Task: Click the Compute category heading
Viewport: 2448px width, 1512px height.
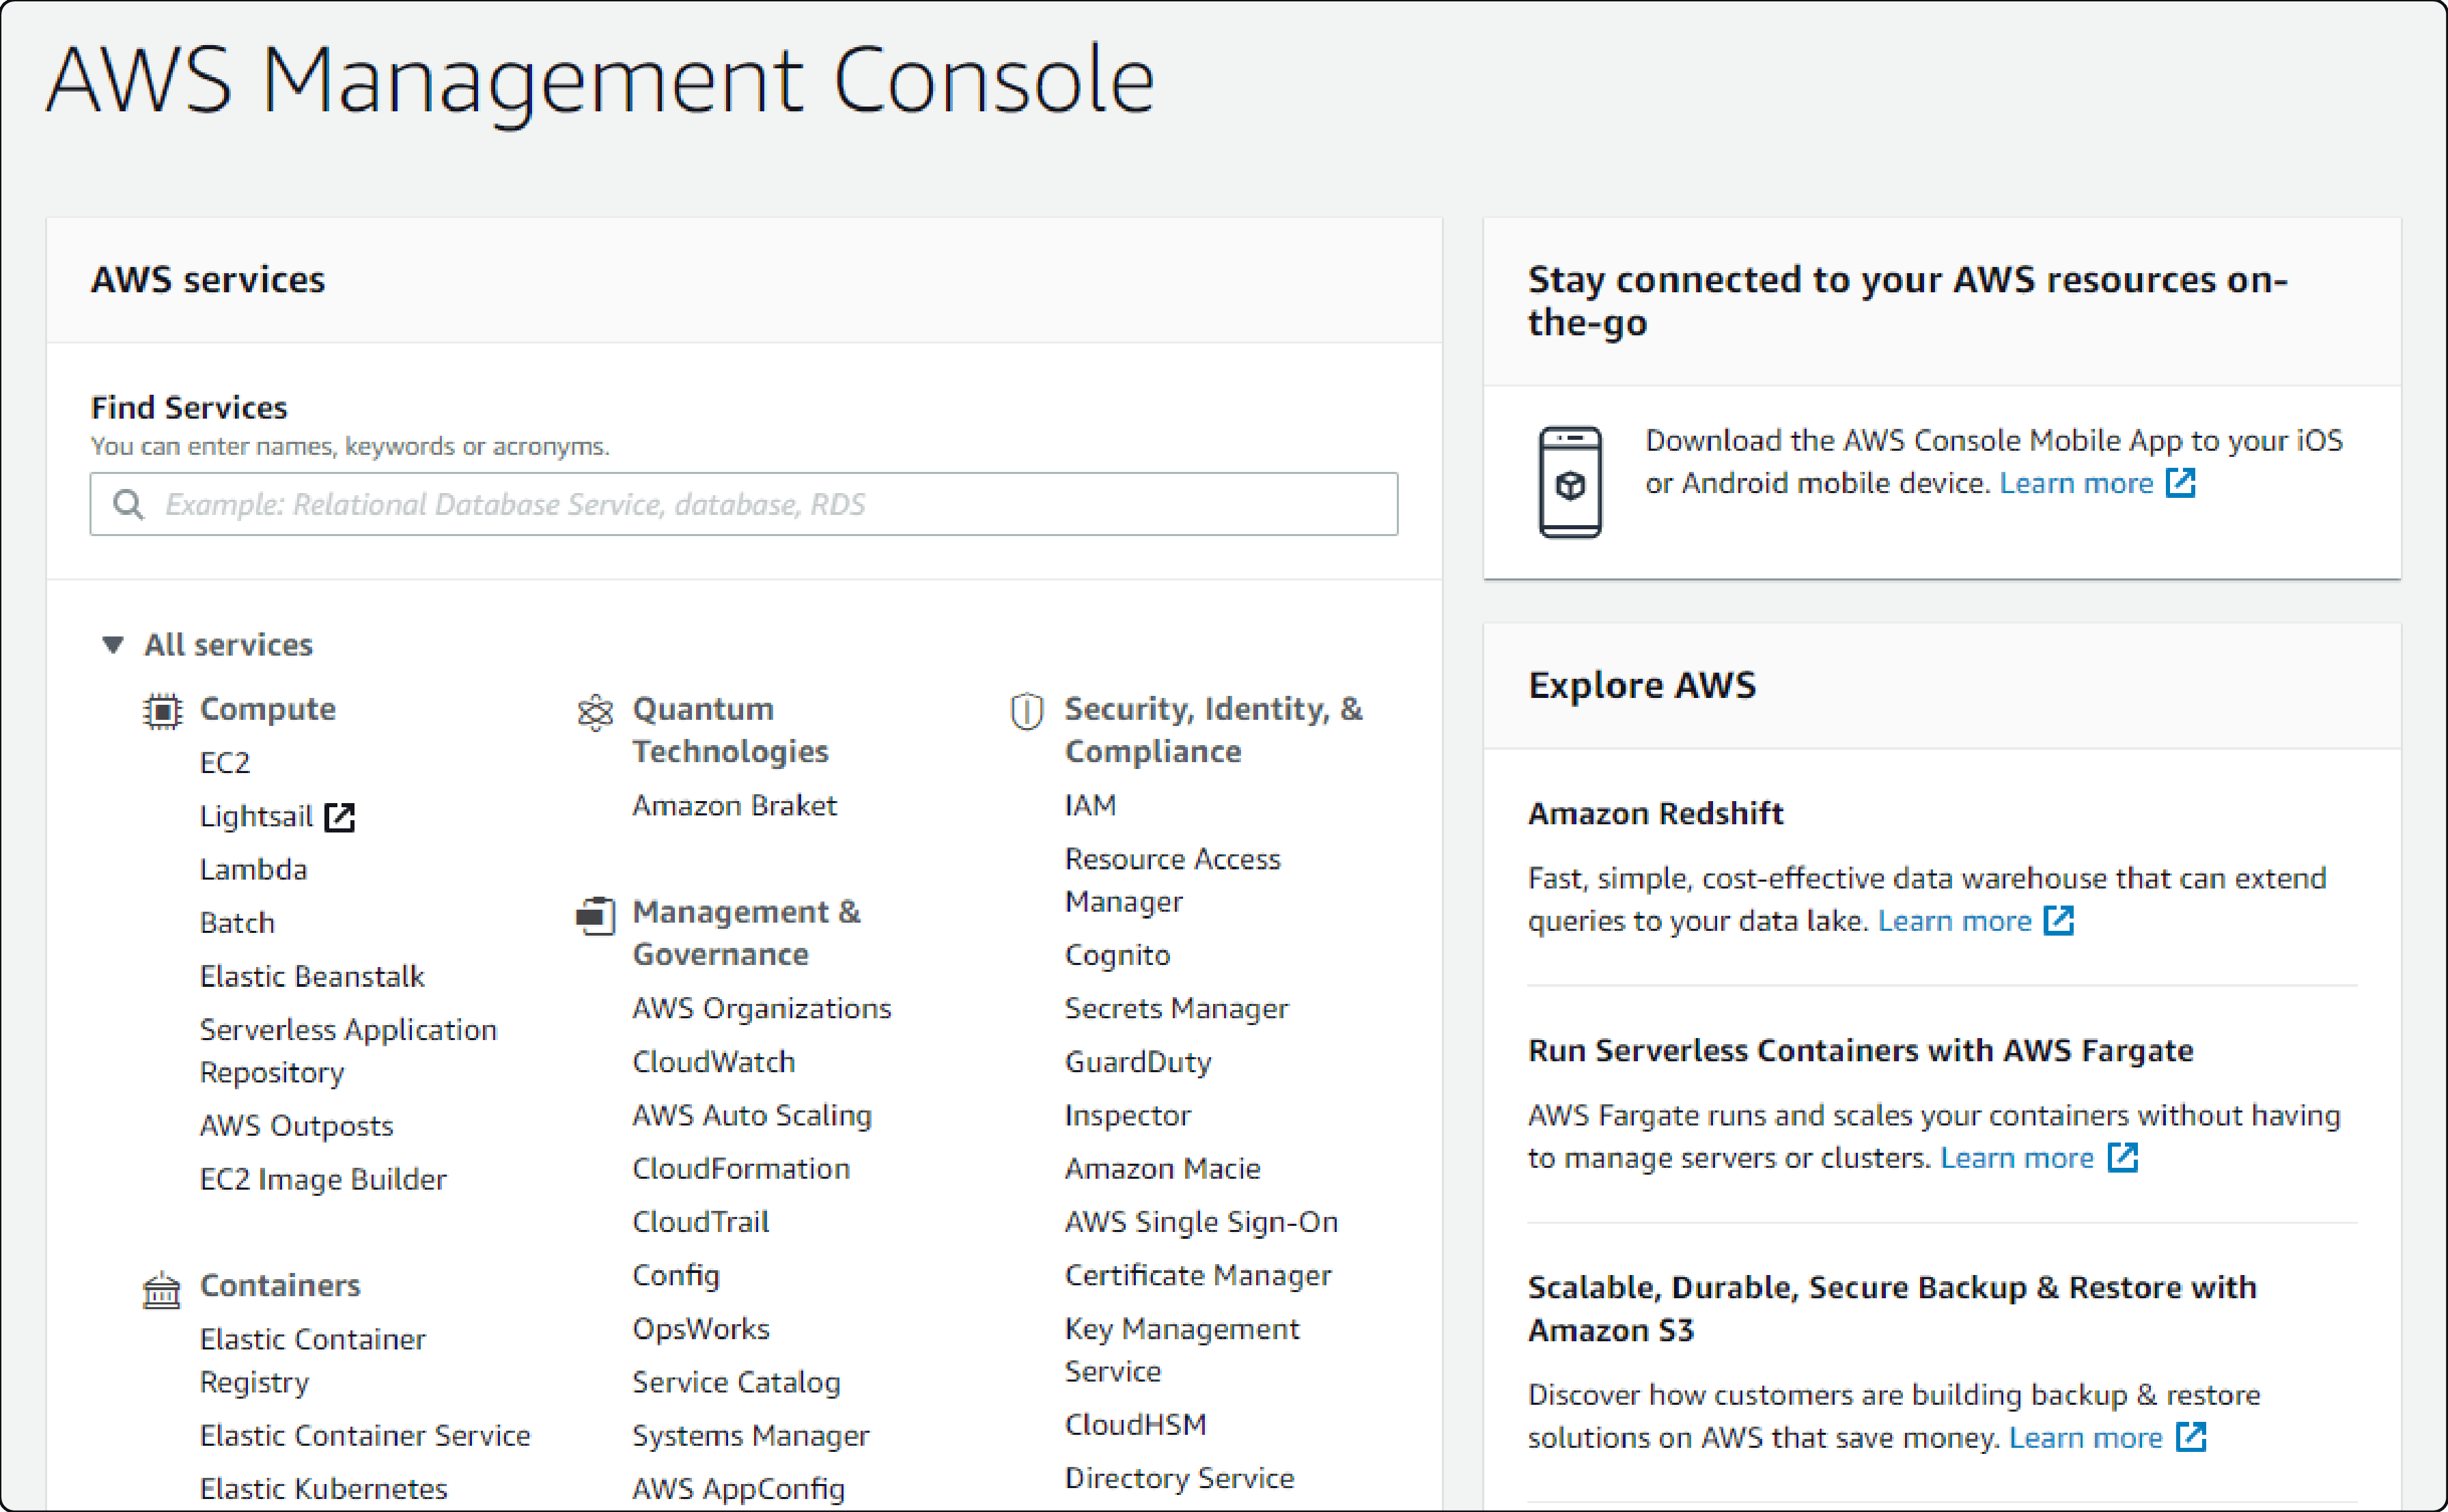Action: pyautogui.click(x=268, y=709)
